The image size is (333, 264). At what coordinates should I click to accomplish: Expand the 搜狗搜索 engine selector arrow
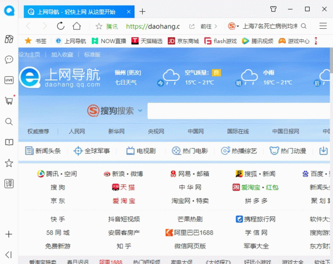pyautogui.click(x=140, y=111)
